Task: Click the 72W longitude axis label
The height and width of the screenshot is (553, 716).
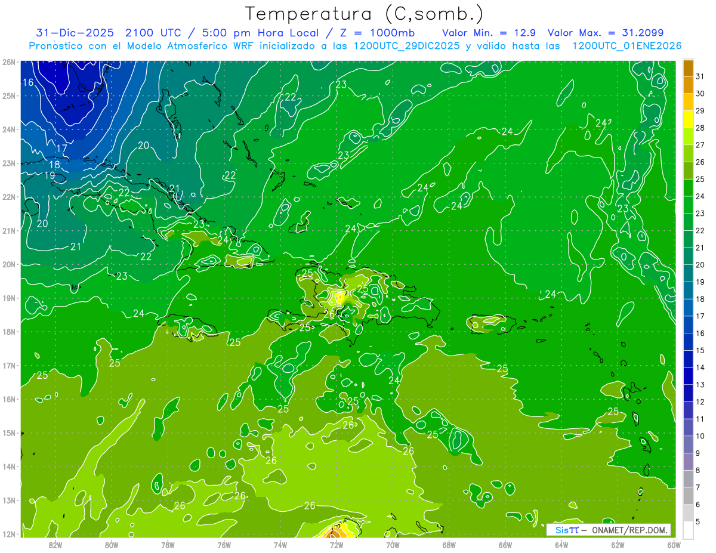Action: click(337, 545)
